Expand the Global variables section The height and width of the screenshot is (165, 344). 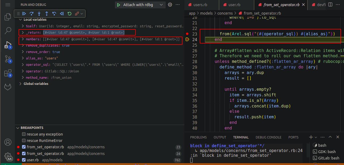21,84
